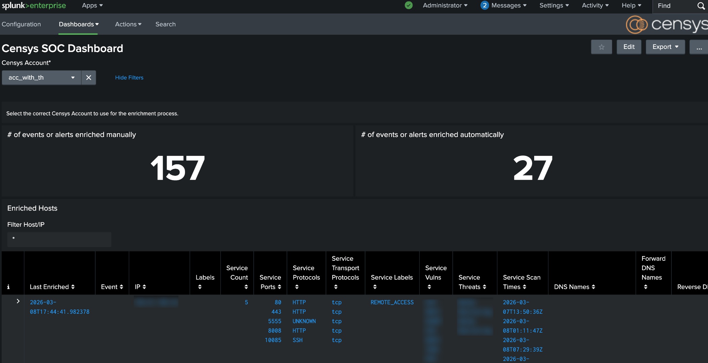Click the Splunk Enterprise logo
Viewport: 708px width, 363px height.
coord(34,5)
